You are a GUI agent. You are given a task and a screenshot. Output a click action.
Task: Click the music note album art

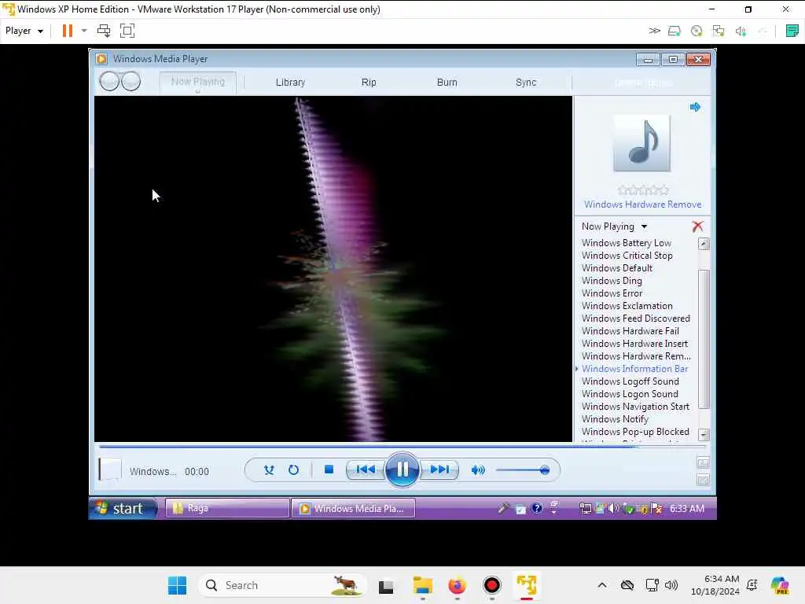(x=641, y=143)
